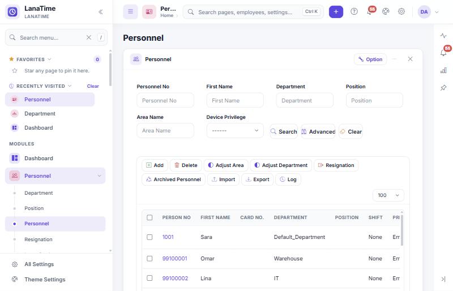Open Department under Recently Visited
Viewport: 453px width, 291px height.
(50, 114)
